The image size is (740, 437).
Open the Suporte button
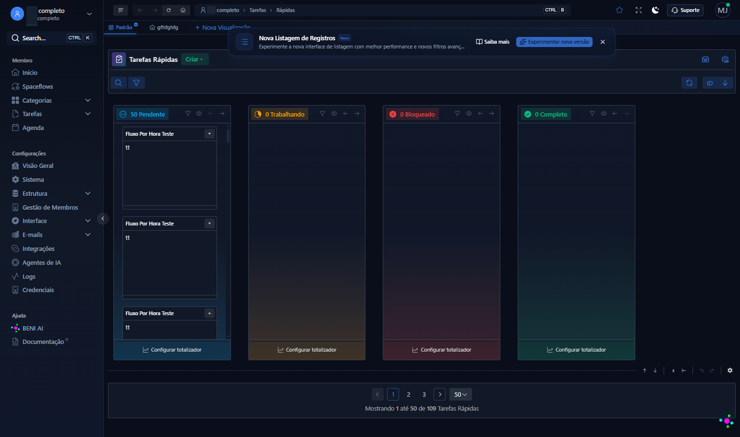pos(685,10)
